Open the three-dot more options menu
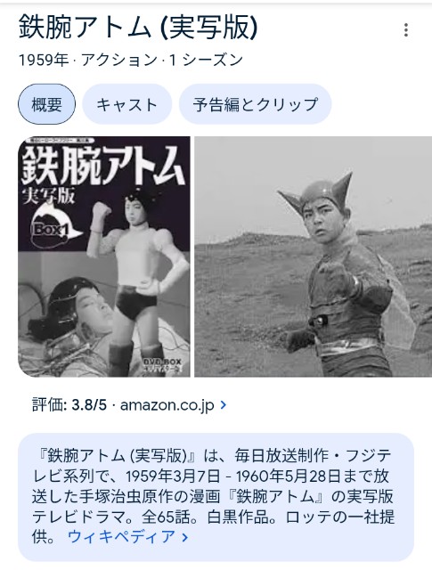The image size is (432, 570). tap(406, 30)
